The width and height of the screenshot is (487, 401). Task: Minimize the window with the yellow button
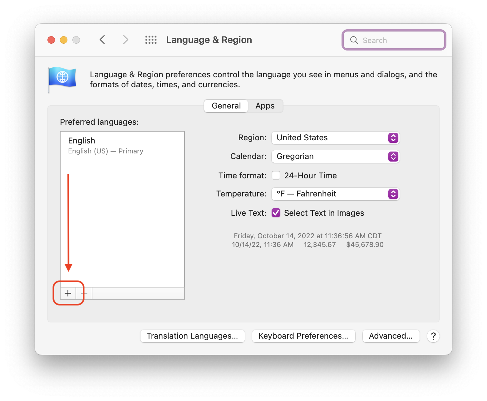pyautogui.click(x=64, y=40)
